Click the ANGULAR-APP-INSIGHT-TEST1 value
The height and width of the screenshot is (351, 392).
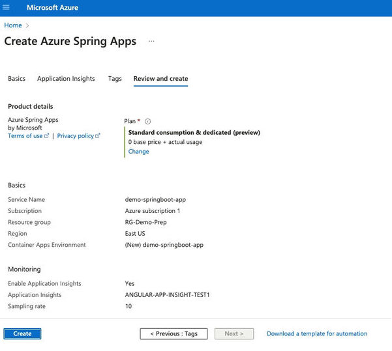click(x=167, y=295)
